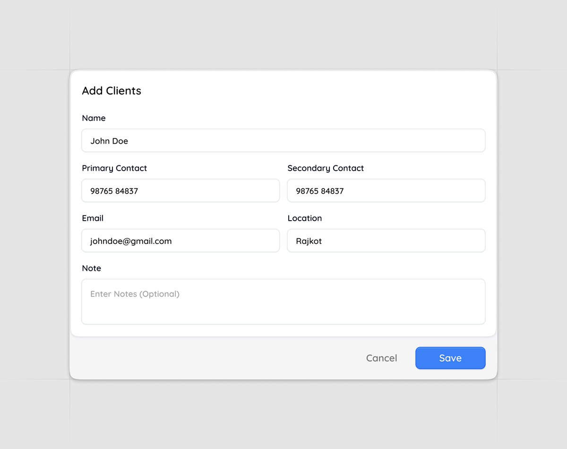Click the Location label
567x449 pixels.
tap(305, 218)
